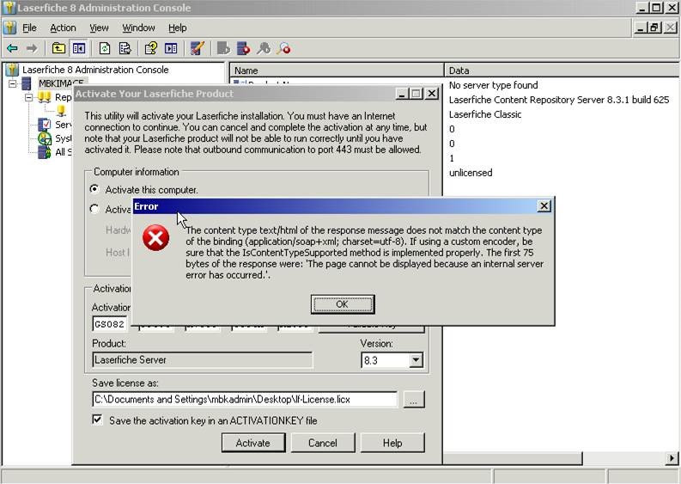Screen dimensions: 681x484
Task: Open the Version 8.3 dropdown arrow
Action: tap(416, 360)
